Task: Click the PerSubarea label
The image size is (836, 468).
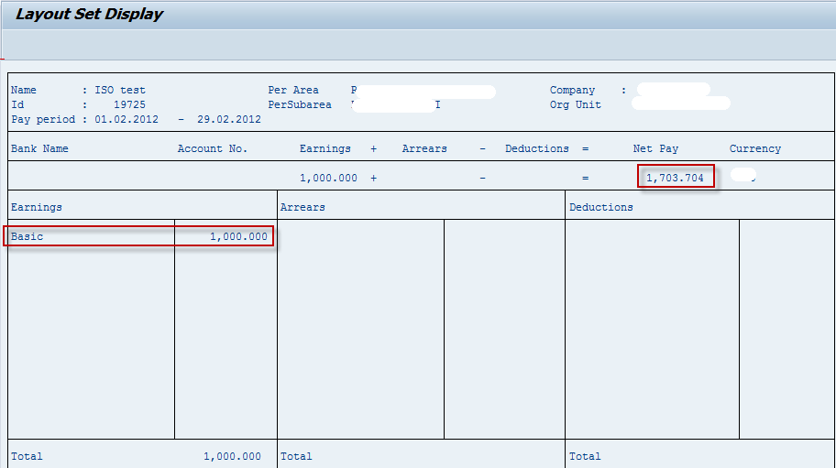Action: click(x=300, y=105)
